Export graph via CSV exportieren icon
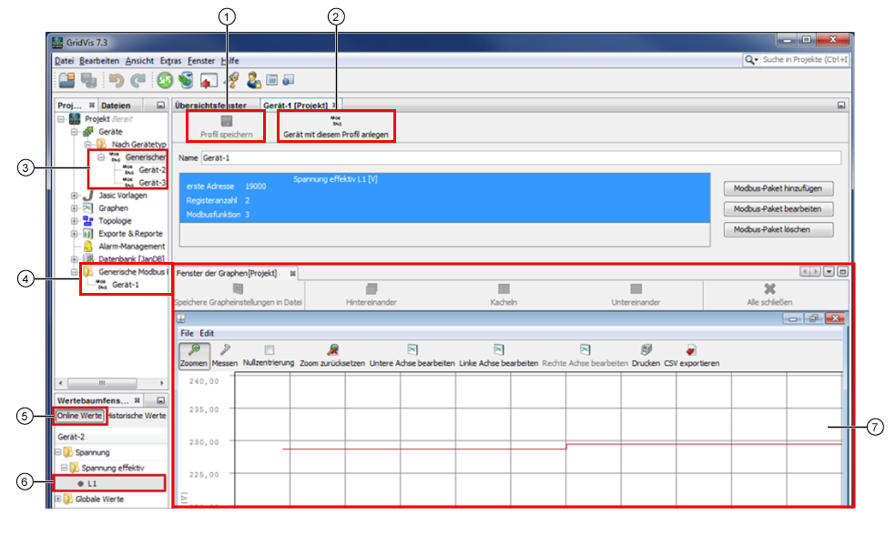Viewport: 896px width, 545px height. pyautogui.click(x=691, y=349)
